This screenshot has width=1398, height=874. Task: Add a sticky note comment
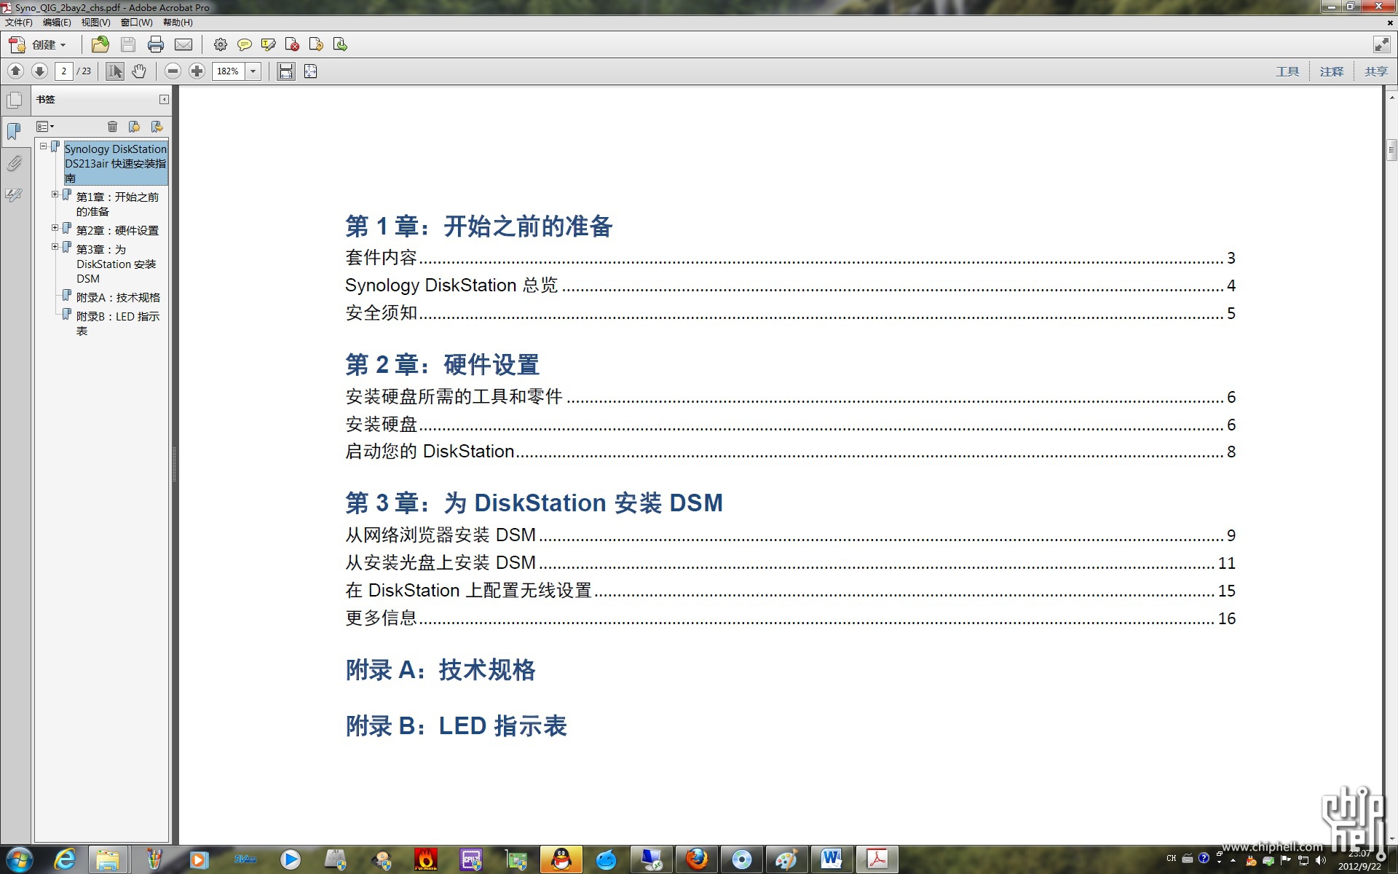pos(245,45)
